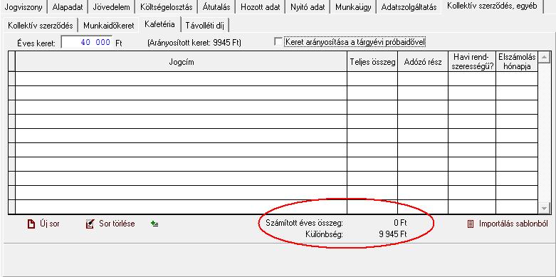Select the Átutalás tab
This screenshot has height=277, width=556.
[x=216, y=6]
